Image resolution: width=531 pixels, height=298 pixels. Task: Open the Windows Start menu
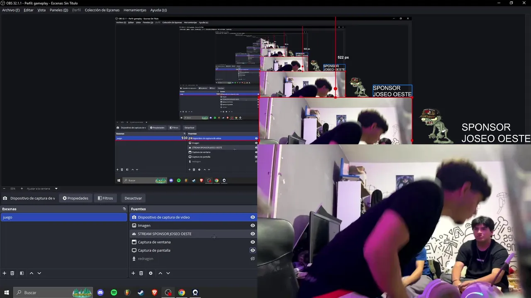[x=7, y=293]
